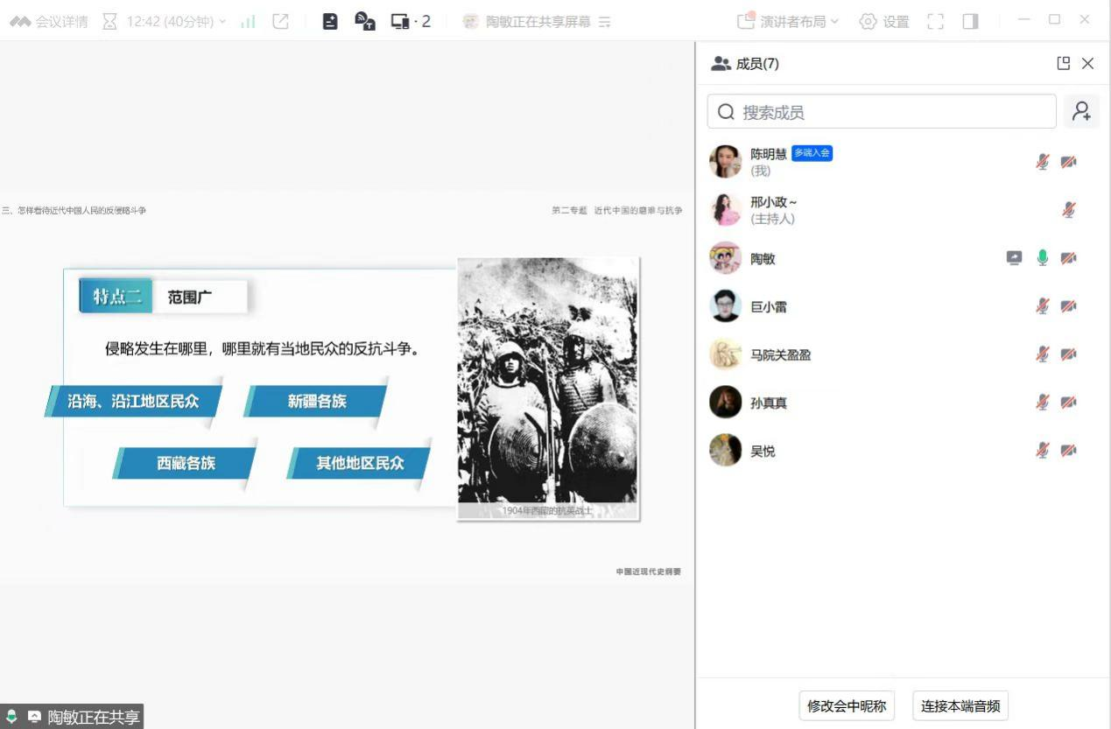Toggle 巨小雷's muted microphone
The width and height of the screenshot is (1111, 729).
tap(1042, 306)
